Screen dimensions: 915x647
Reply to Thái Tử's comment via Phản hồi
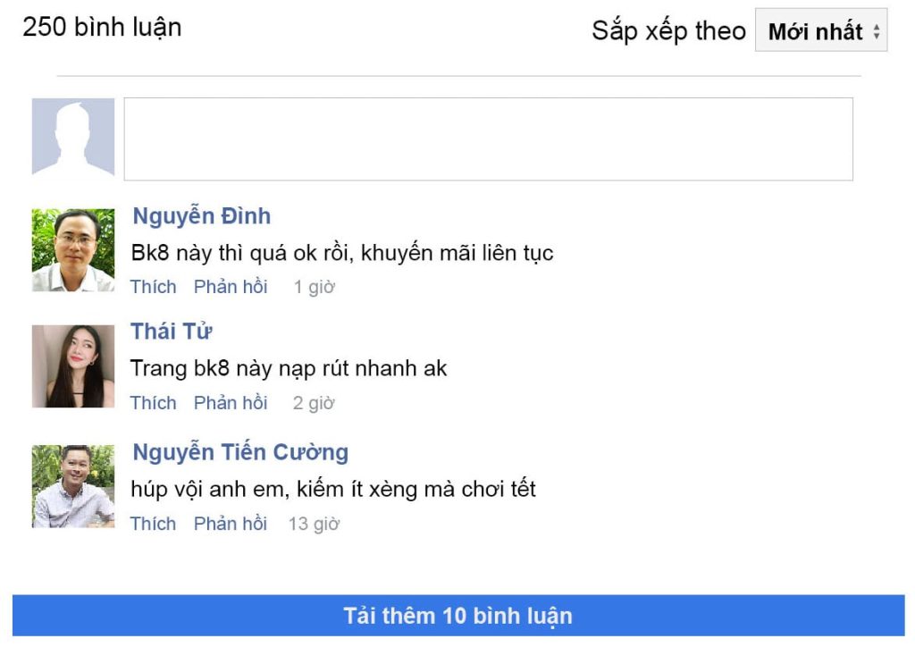(231, 403)
